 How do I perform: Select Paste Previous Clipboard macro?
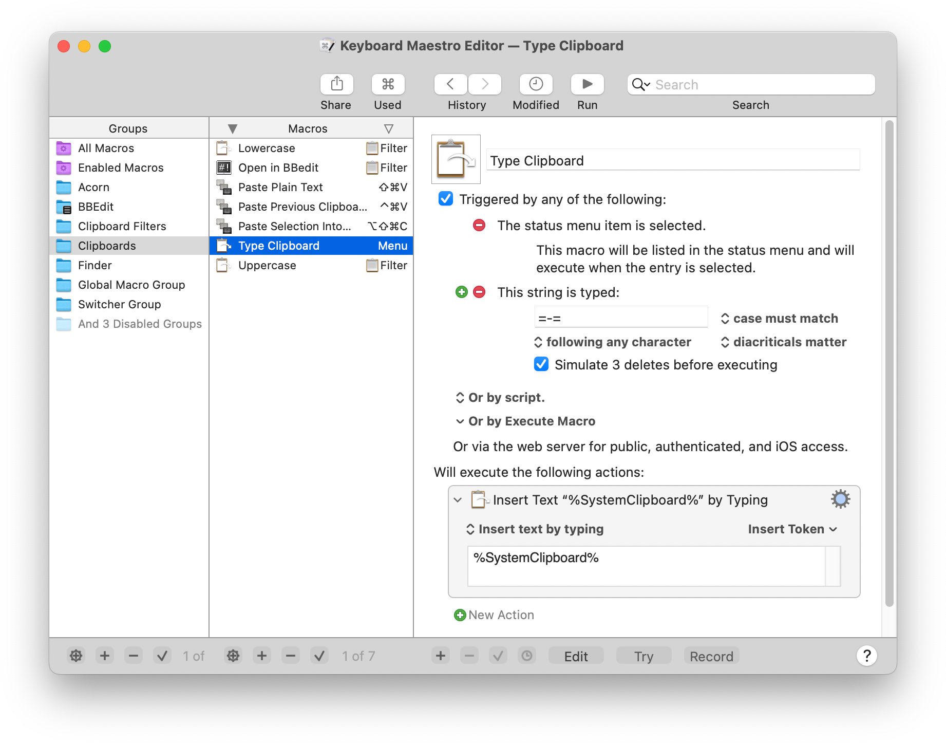pos(311,207)
